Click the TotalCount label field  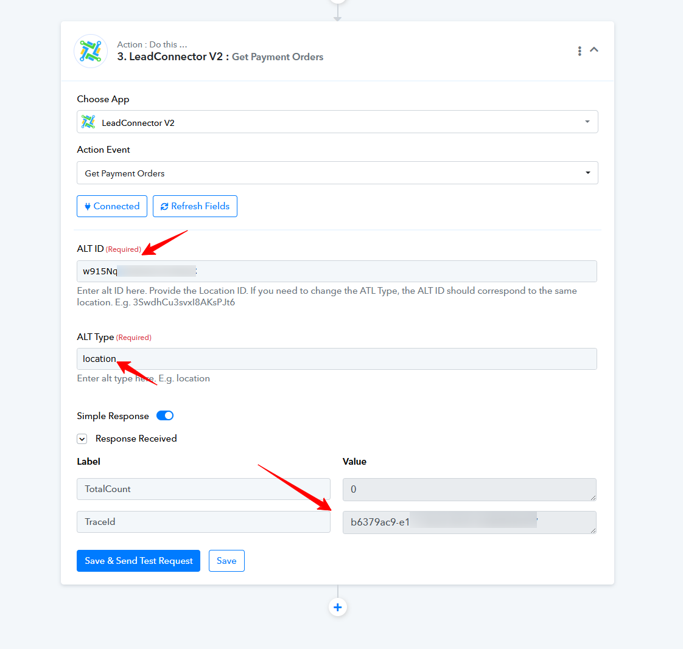coord(203,489)
